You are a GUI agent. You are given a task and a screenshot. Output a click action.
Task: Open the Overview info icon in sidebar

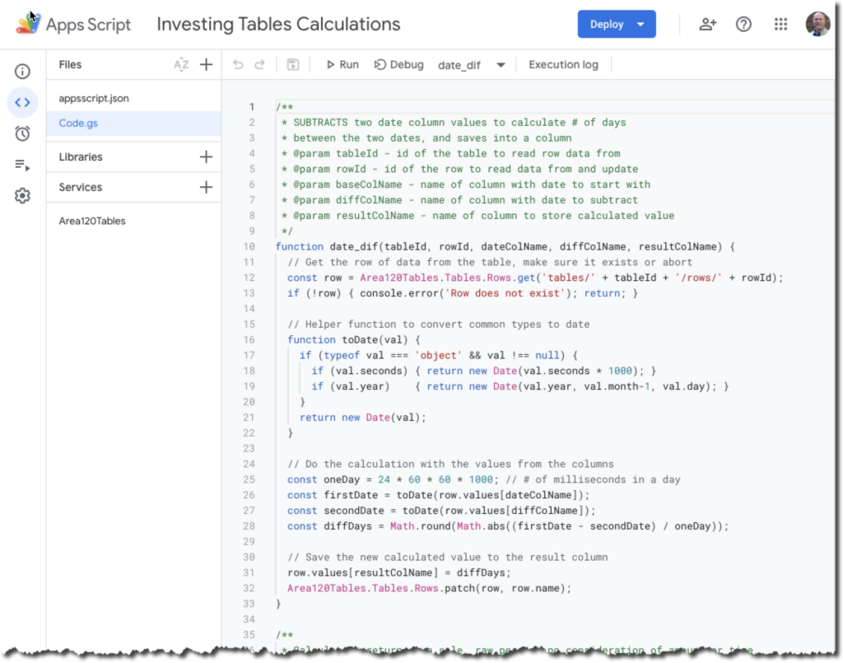point(22,72)
